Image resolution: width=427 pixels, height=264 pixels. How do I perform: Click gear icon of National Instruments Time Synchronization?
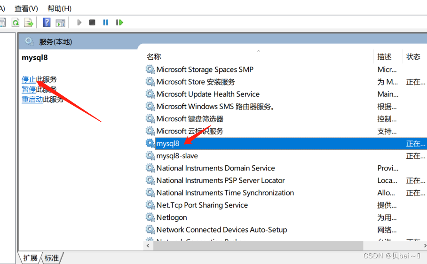click(150, 193)
